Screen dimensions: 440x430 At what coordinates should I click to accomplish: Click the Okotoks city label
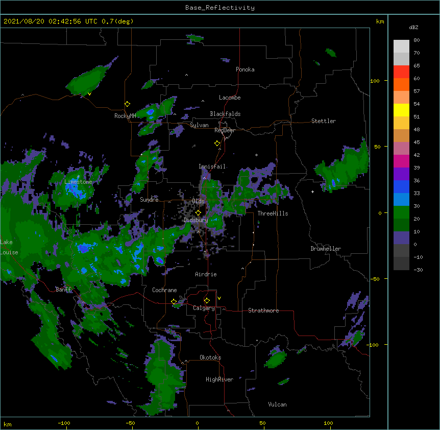point(210,357)
